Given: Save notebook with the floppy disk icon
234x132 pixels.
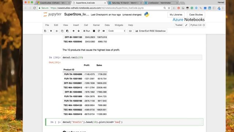Looking at the screenshot, I should (x=45, y=31).
